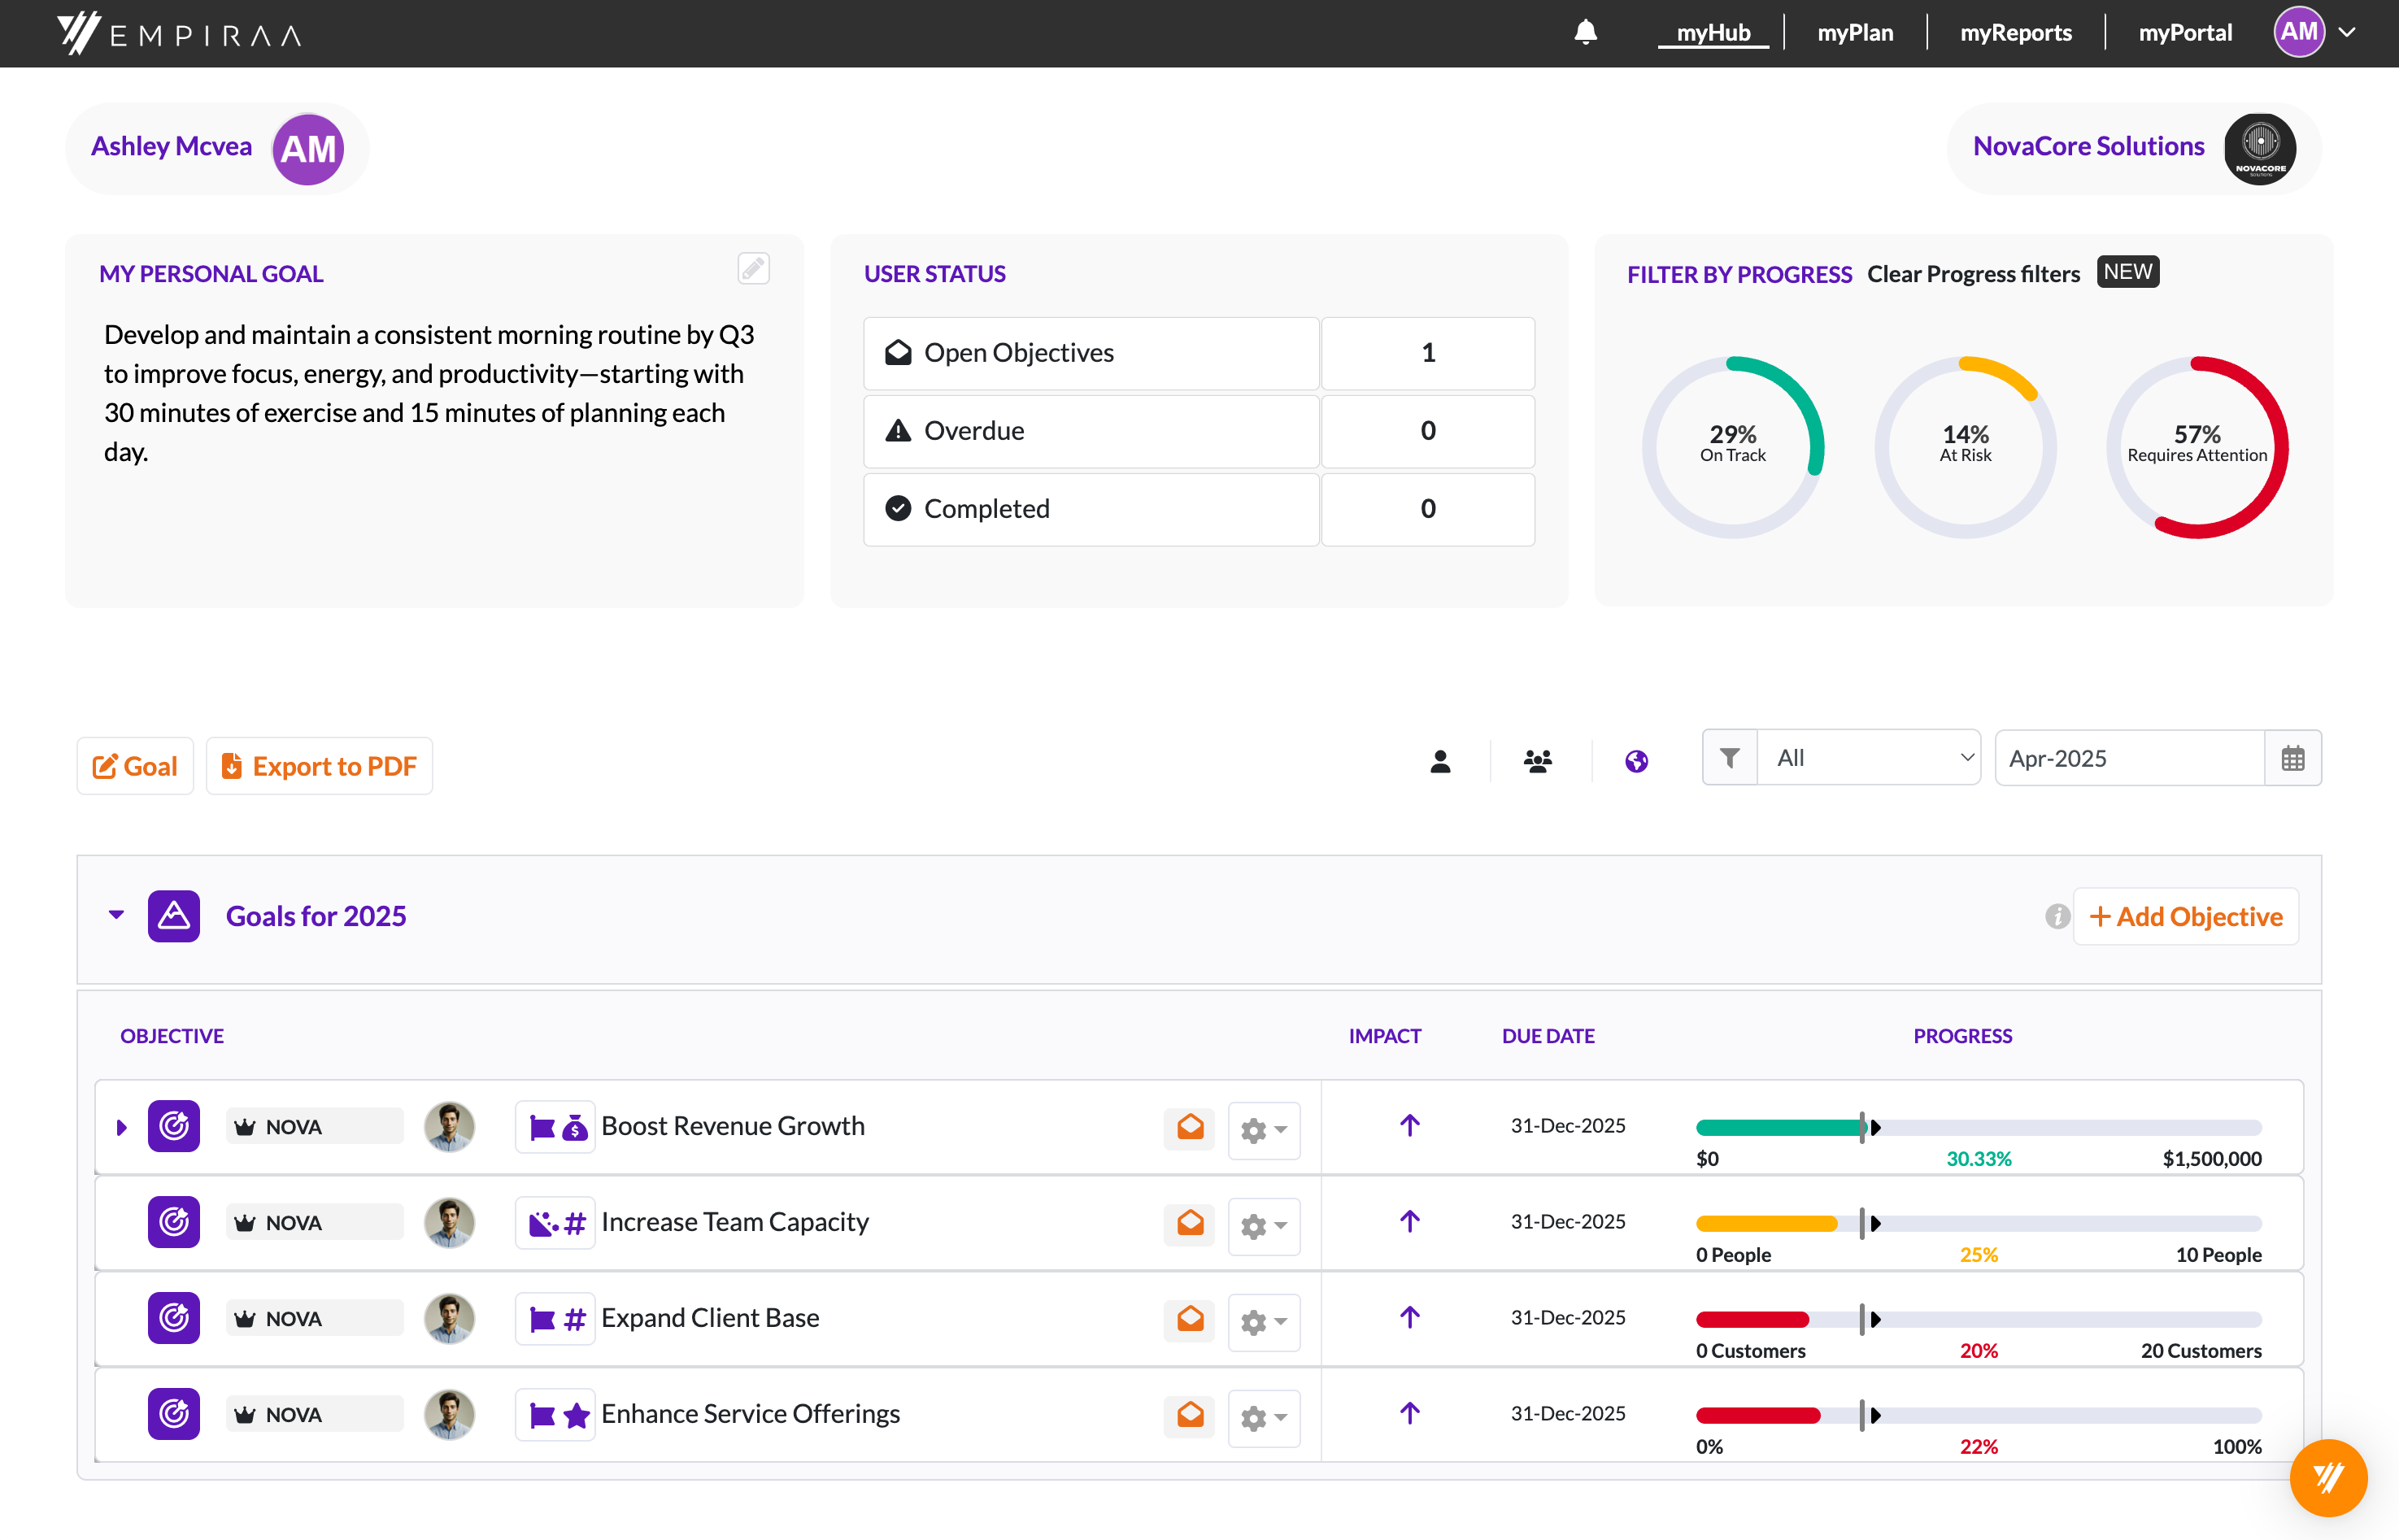Click the target icon next to Boost Revenue Growth
This screenshot has height=1540, width=2399.
pos(173,1126)
